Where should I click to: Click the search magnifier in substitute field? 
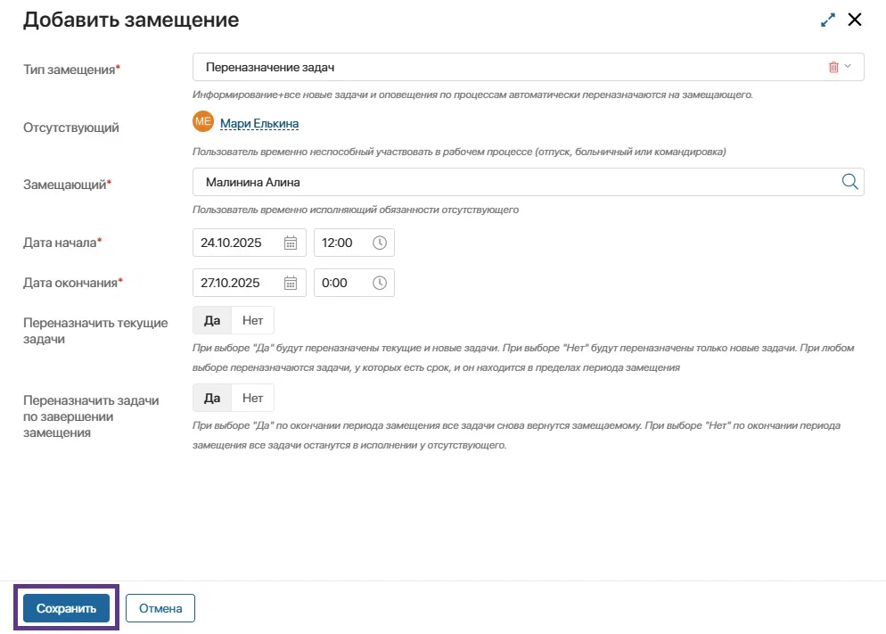[x=849, y=182]
